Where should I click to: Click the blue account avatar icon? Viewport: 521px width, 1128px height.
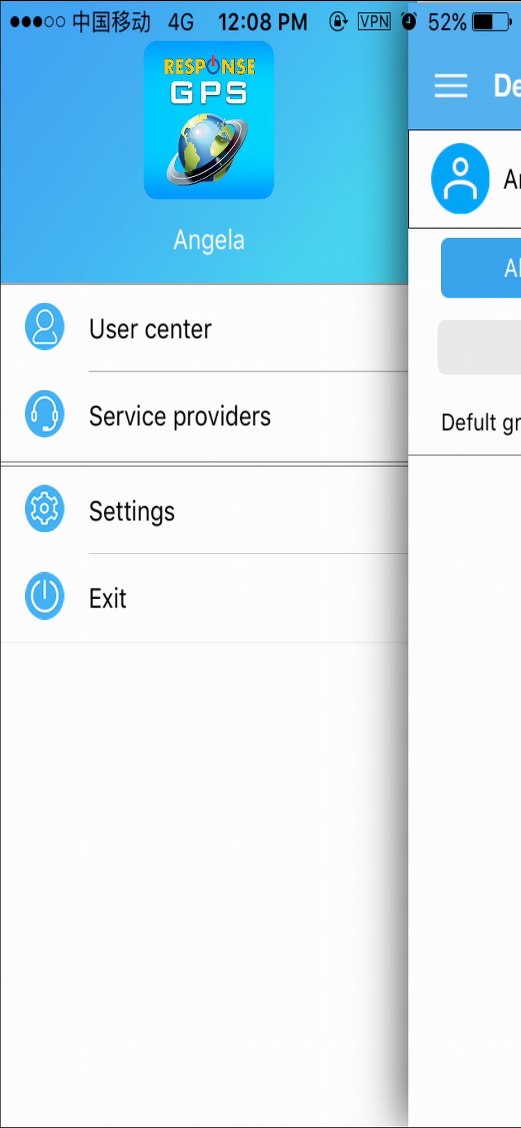point(460,179)
